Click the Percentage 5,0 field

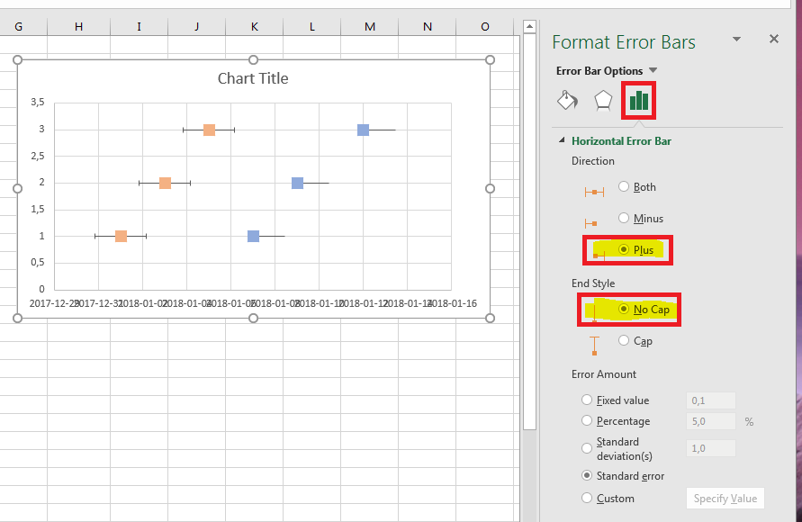(x=711, y=421)
